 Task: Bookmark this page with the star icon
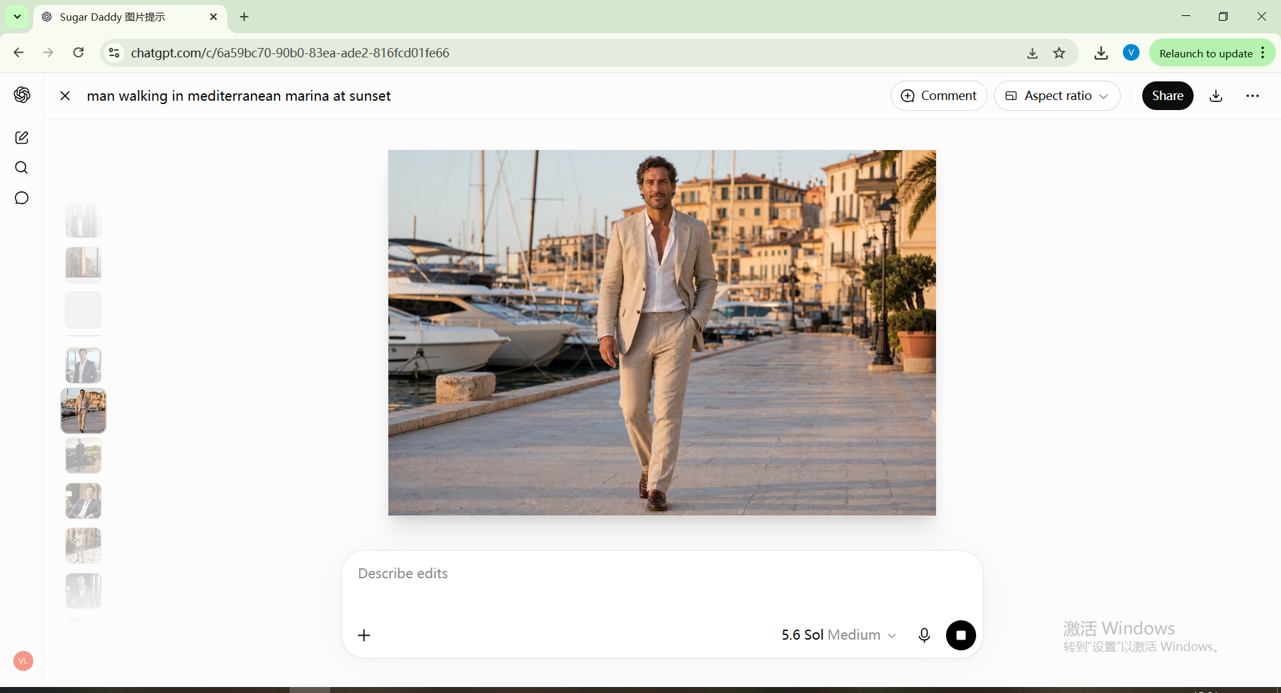click(1059, 53)
